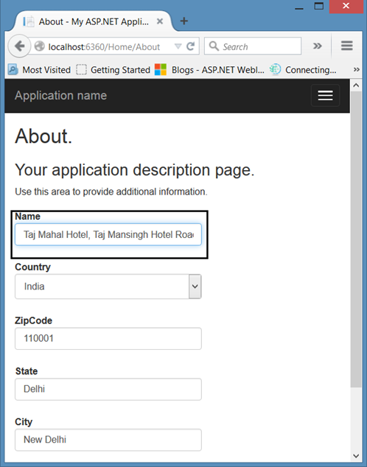Click the State field containing Delhi
The image size is (367, 467).
[x=108, y=389]
